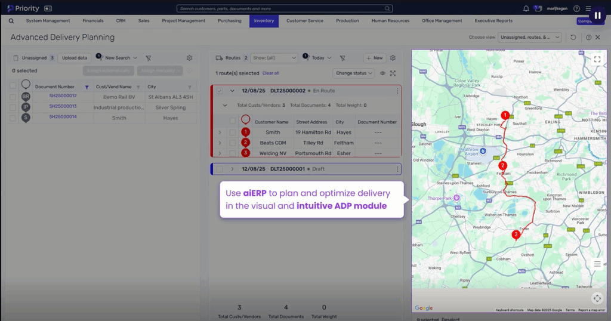The width and height of the screenshot is (611, 321).
Task: Open the Purchasing menu
Action: point(230,21)
